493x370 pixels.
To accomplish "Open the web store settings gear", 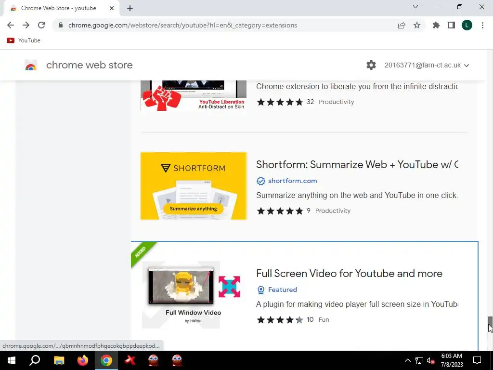I will point(371,65).
